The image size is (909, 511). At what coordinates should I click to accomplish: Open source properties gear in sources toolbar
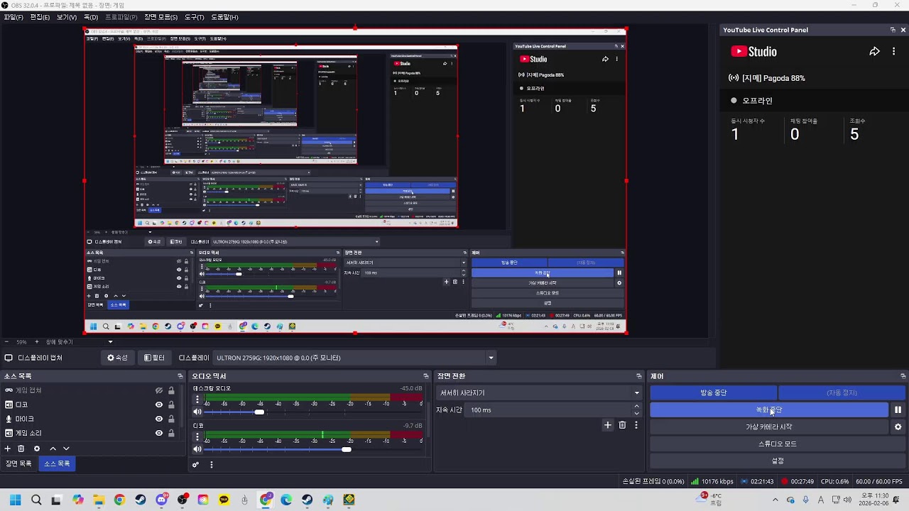coord(37,449)
